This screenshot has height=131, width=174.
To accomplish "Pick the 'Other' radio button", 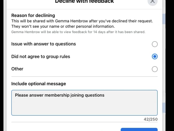I will (x=154, y=69).
